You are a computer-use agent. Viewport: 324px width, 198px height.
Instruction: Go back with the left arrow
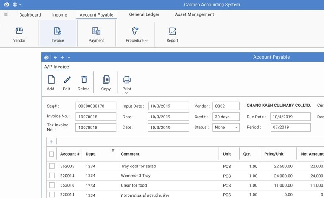pyautogui.click(x=56, y=58)
